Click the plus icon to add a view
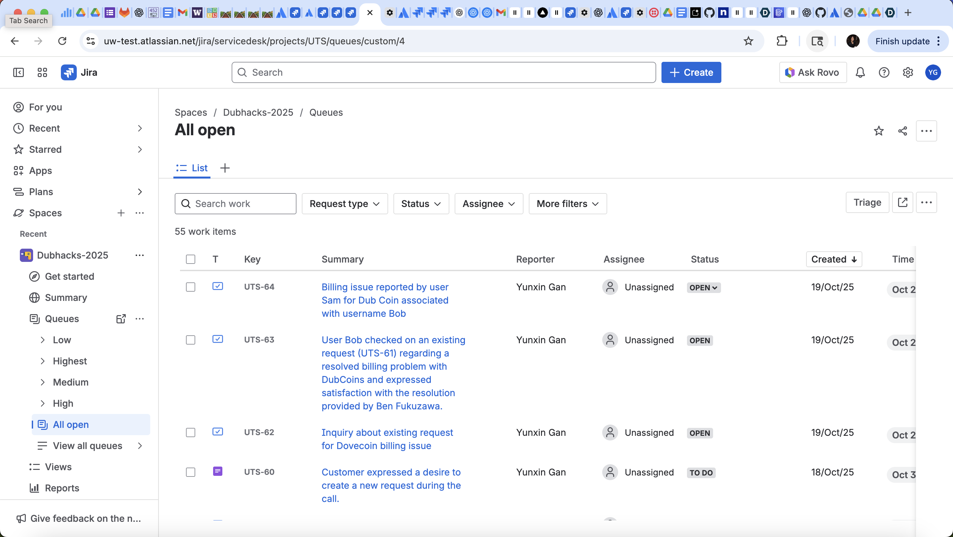Viewport: 953px width, 537px height. click(x=225, y=168)
